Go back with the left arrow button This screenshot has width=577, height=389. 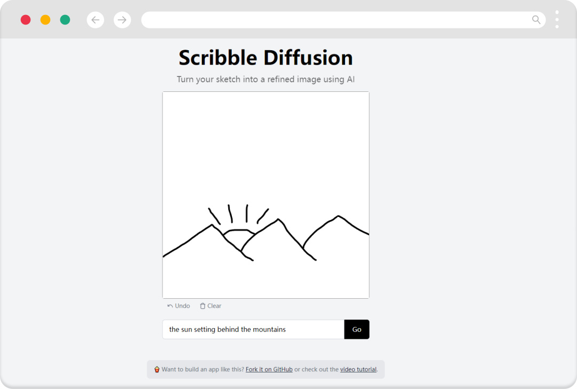[95, 20]
